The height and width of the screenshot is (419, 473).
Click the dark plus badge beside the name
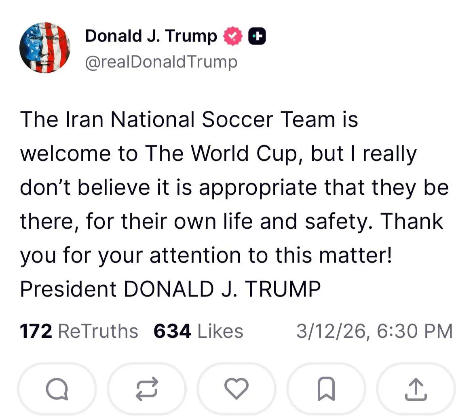[257, 36]
